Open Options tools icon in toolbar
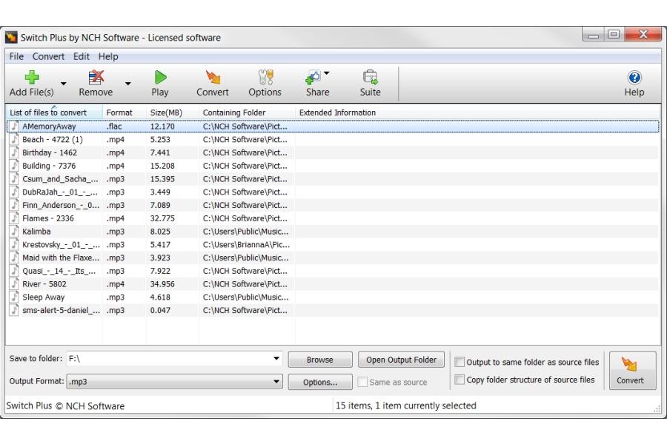 click(265, 77)
